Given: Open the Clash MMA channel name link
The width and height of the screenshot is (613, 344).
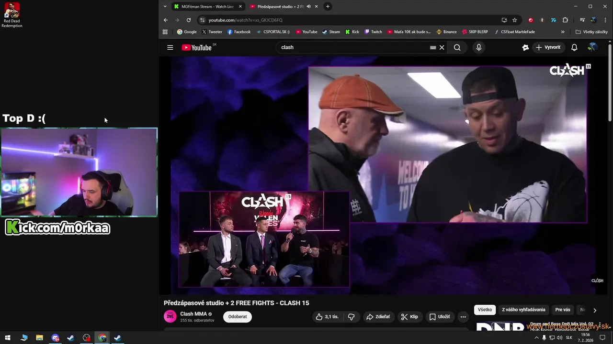Looking at the screenshot, I should click(193, 314).
